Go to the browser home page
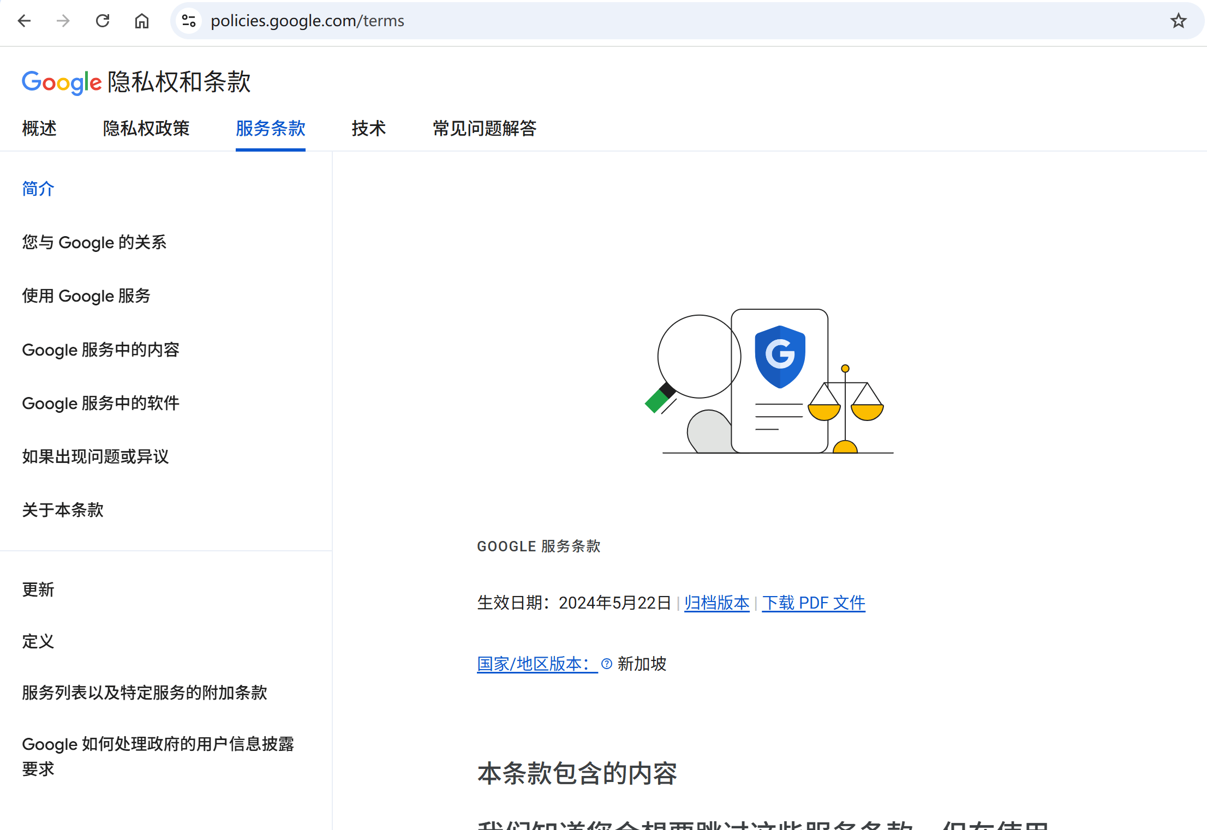 click(x=142, y=21)
